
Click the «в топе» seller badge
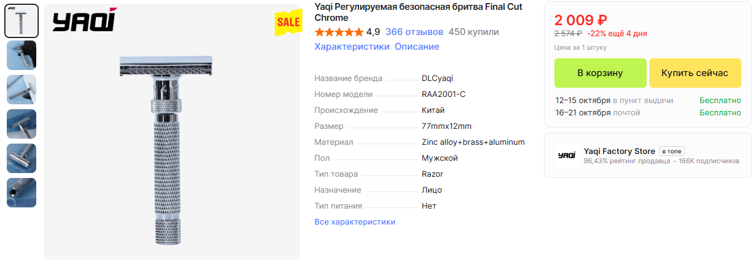pos(672,151)
